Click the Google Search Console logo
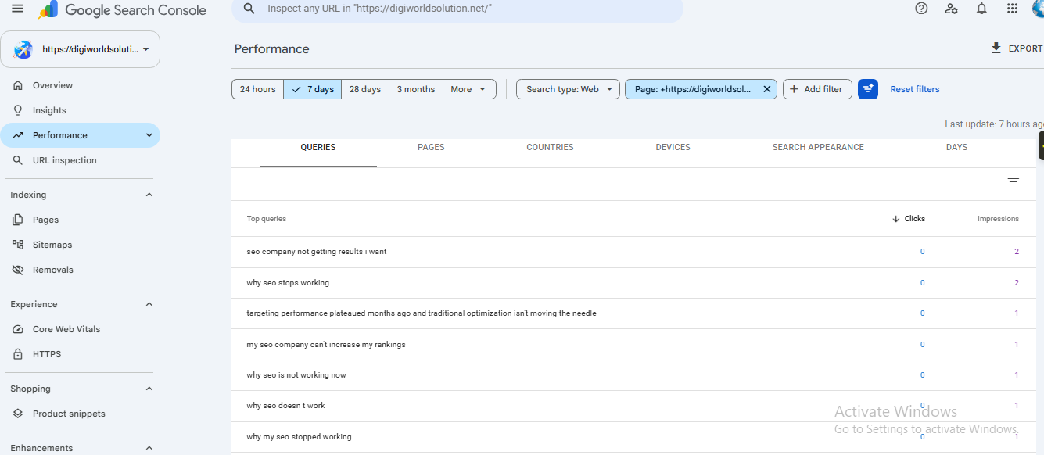Image resolution: width=1044 pixels, height=455 pixels. pos(123,10)
